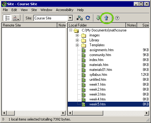Click the Connect to remote host icon
The width and height of the screenshot is (151, 123).
[80, 18]
